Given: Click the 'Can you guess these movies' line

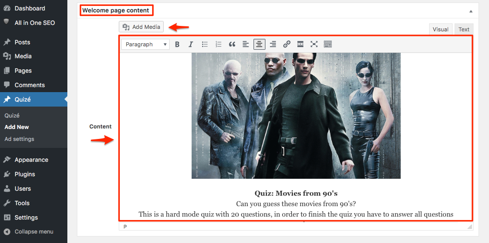Looking at the screenshot, I should [x=296, y=204].
